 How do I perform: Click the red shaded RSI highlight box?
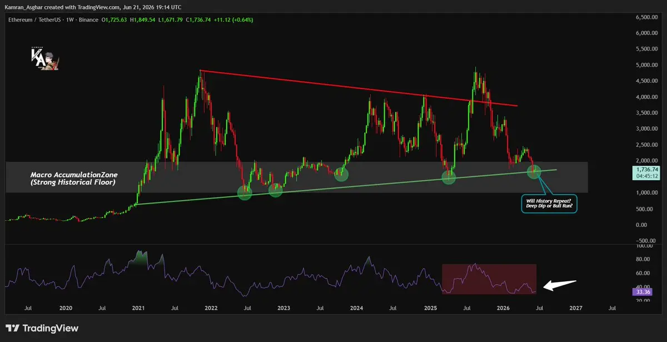pos(489,279)
